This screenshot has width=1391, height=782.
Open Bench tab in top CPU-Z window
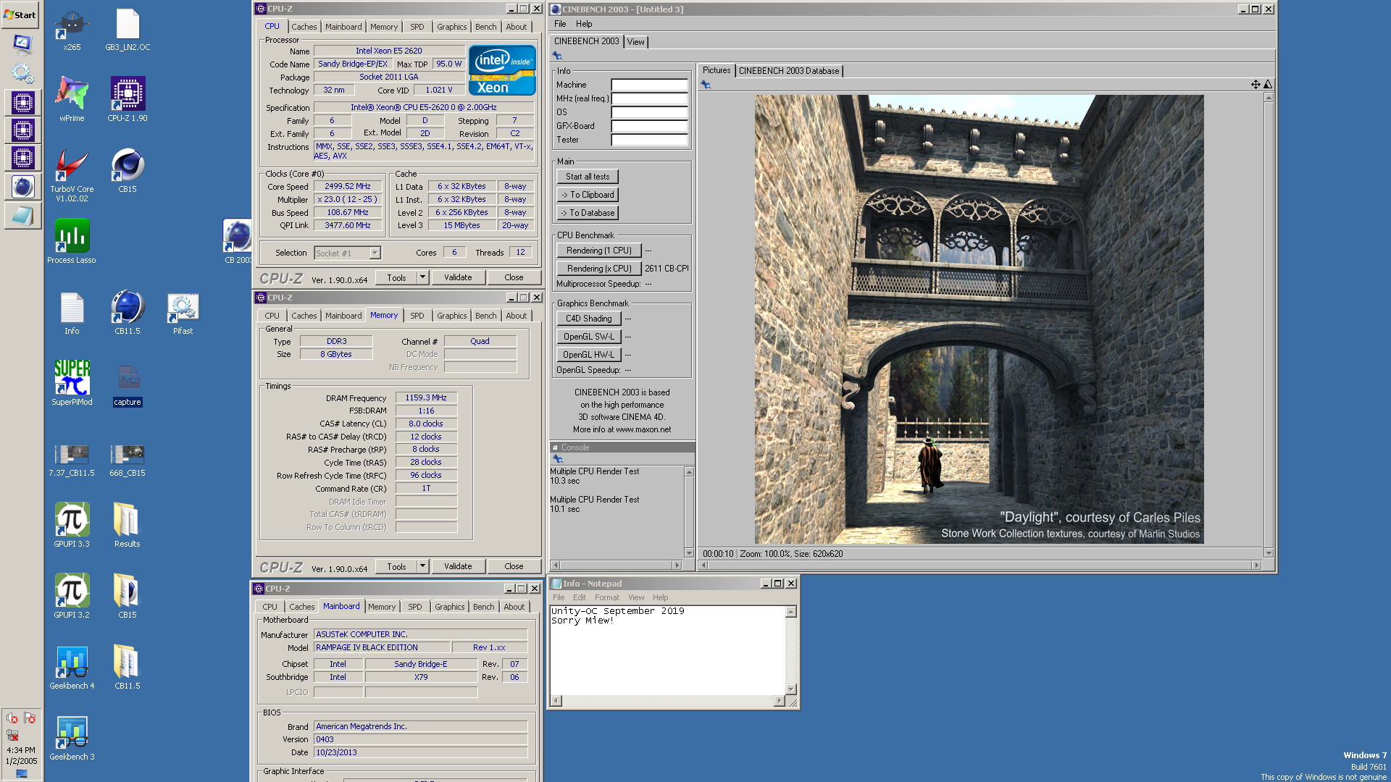pyautogui.click(x=486, y=27)
